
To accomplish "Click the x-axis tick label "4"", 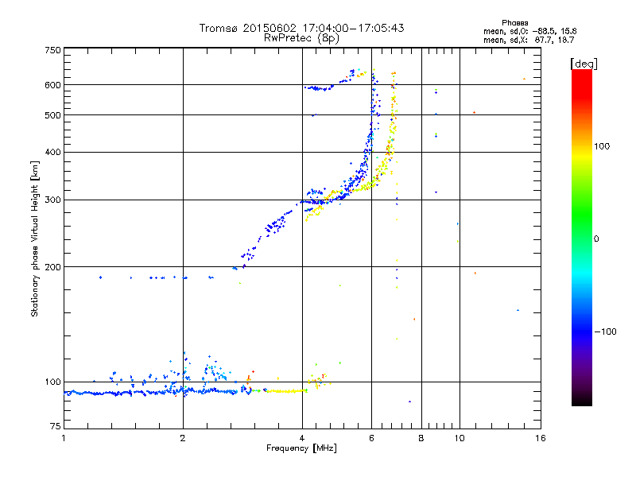I will point(302,438).
